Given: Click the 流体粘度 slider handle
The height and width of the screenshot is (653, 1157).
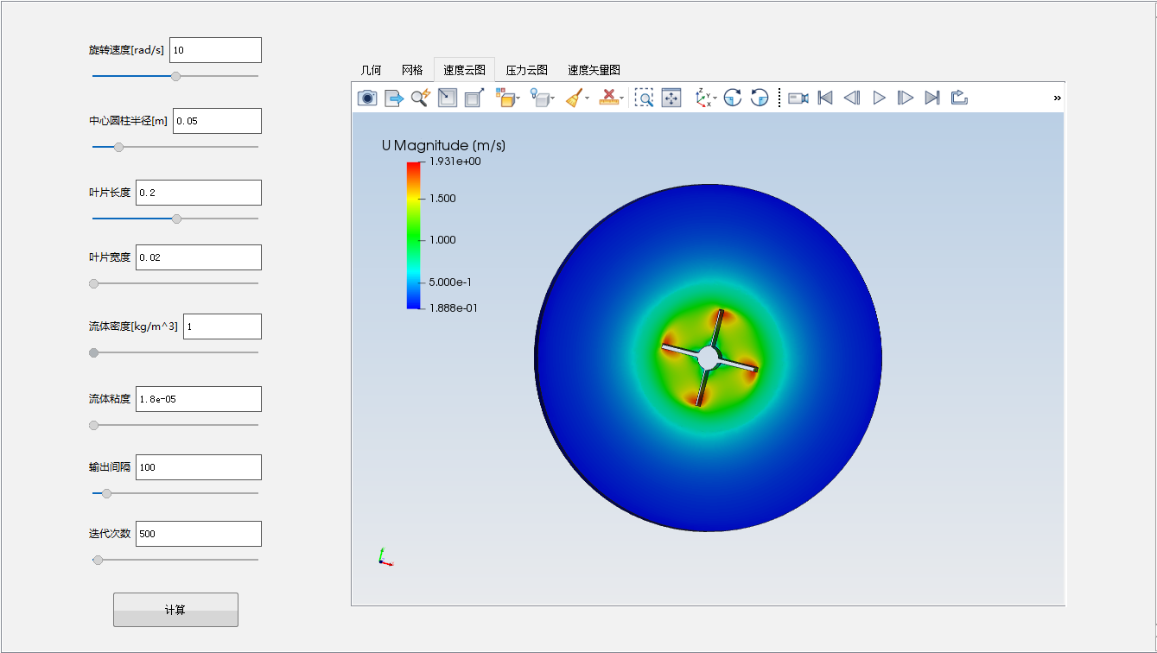Looking at the screenshot, I should tap(94, 425).
